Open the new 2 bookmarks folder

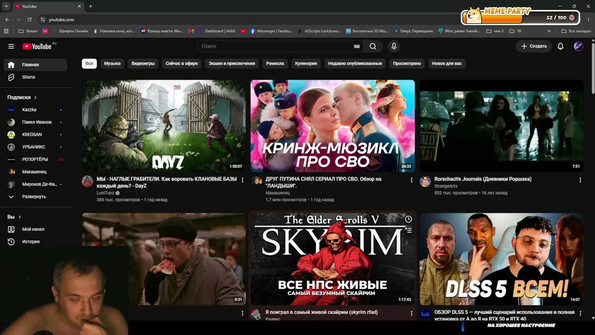[495, 31]
